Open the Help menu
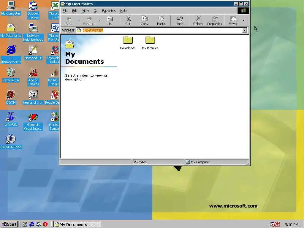 click(x=123, y=11)
